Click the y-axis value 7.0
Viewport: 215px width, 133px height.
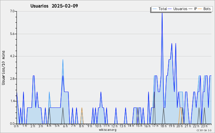pos(12,11)
